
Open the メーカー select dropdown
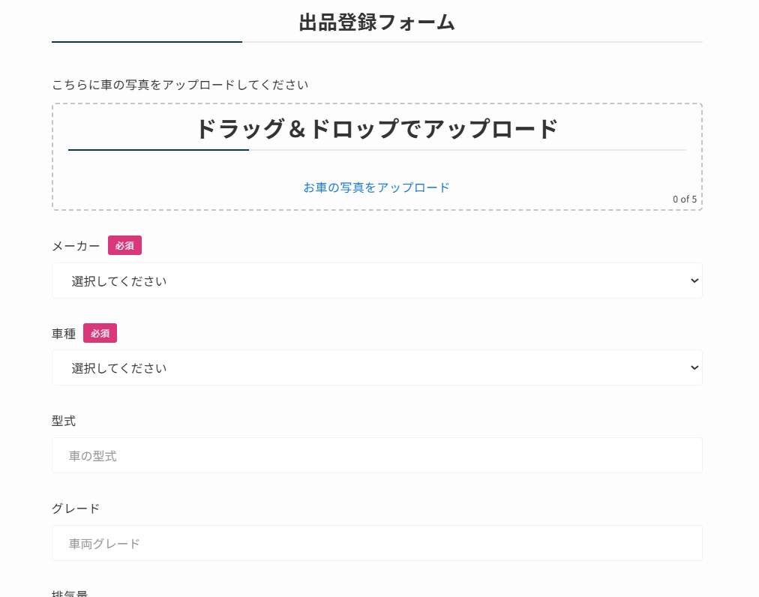376,280
